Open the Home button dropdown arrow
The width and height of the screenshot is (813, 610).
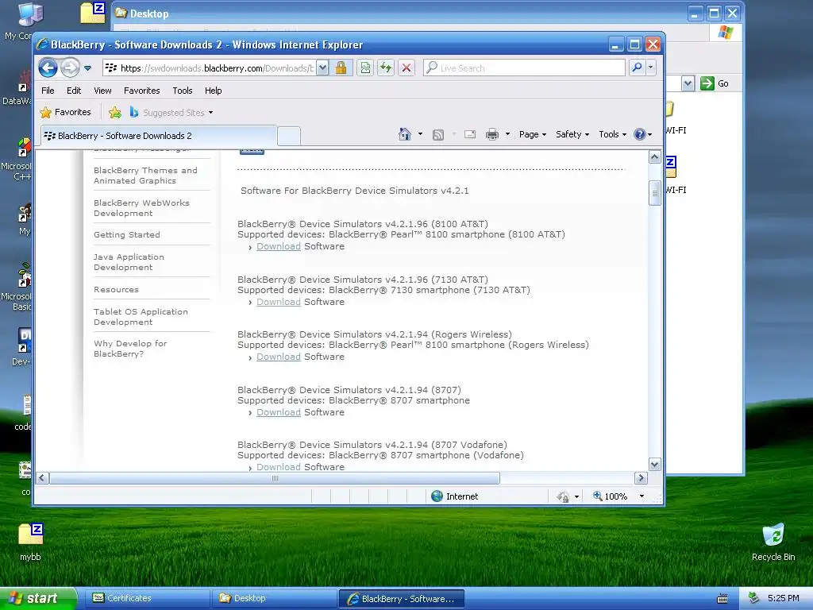(420, 134)
